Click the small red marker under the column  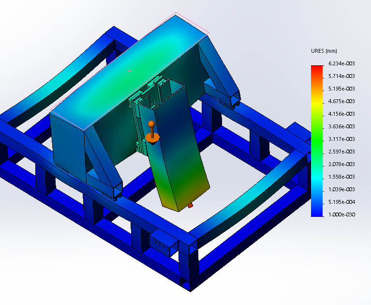pos(190,205)
